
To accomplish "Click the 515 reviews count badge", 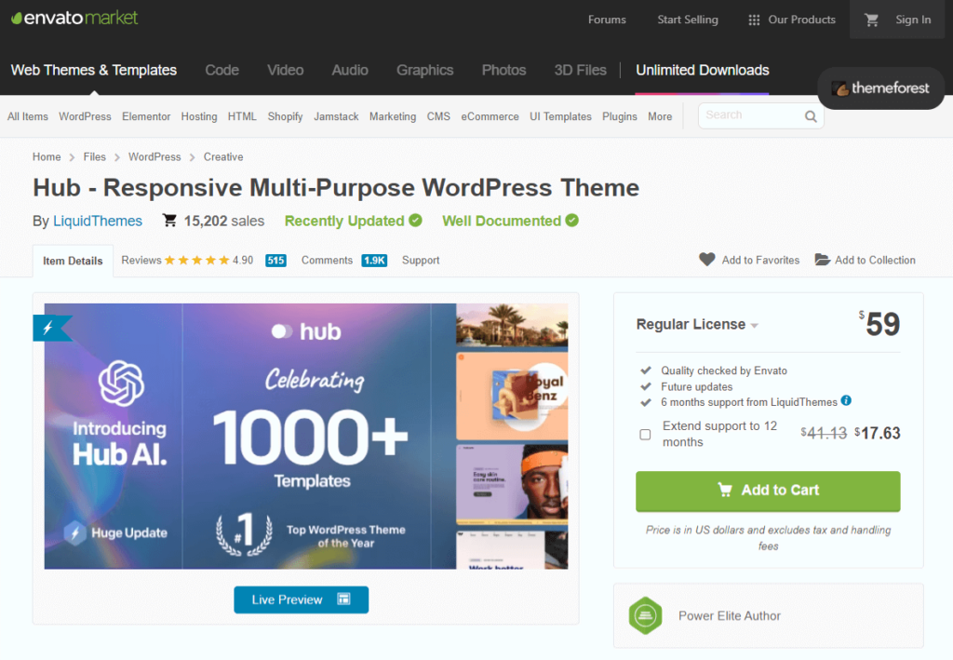I will [x=275, y=260].
